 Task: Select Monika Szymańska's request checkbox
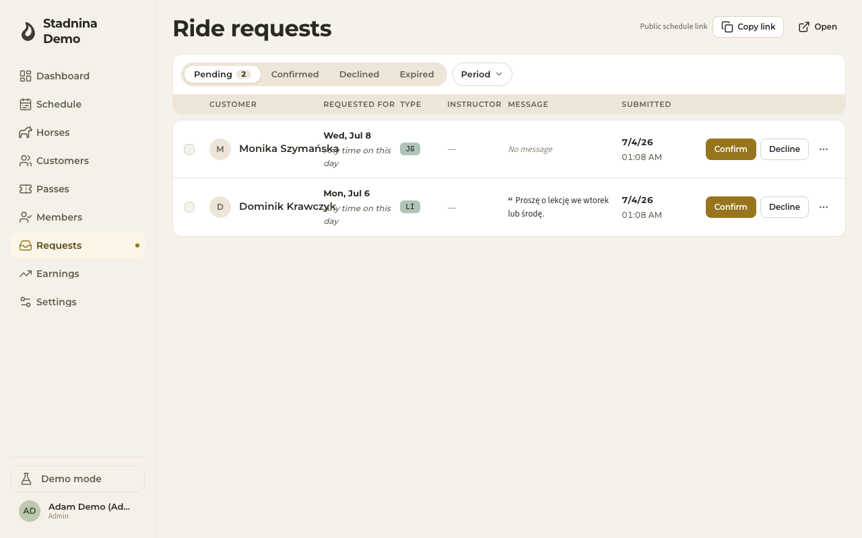[189, 149]
